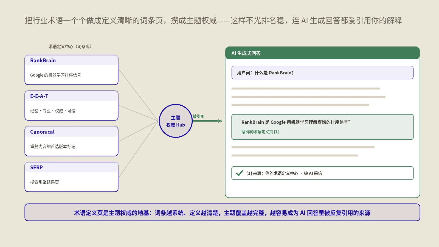
Task: Click the '— 据 你的术语定义页 [1]' citation
Action: coord(258,132)
